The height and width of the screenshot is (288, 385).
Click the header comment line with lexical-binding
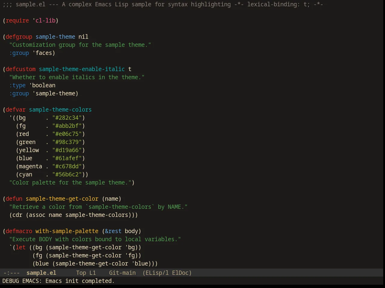tap(163, 4)
